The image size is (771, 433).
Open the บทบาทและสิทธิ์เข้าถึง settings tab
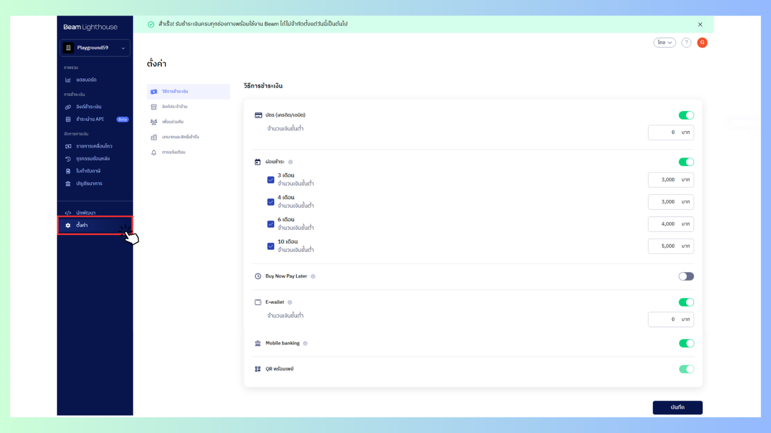pos(188,137)
